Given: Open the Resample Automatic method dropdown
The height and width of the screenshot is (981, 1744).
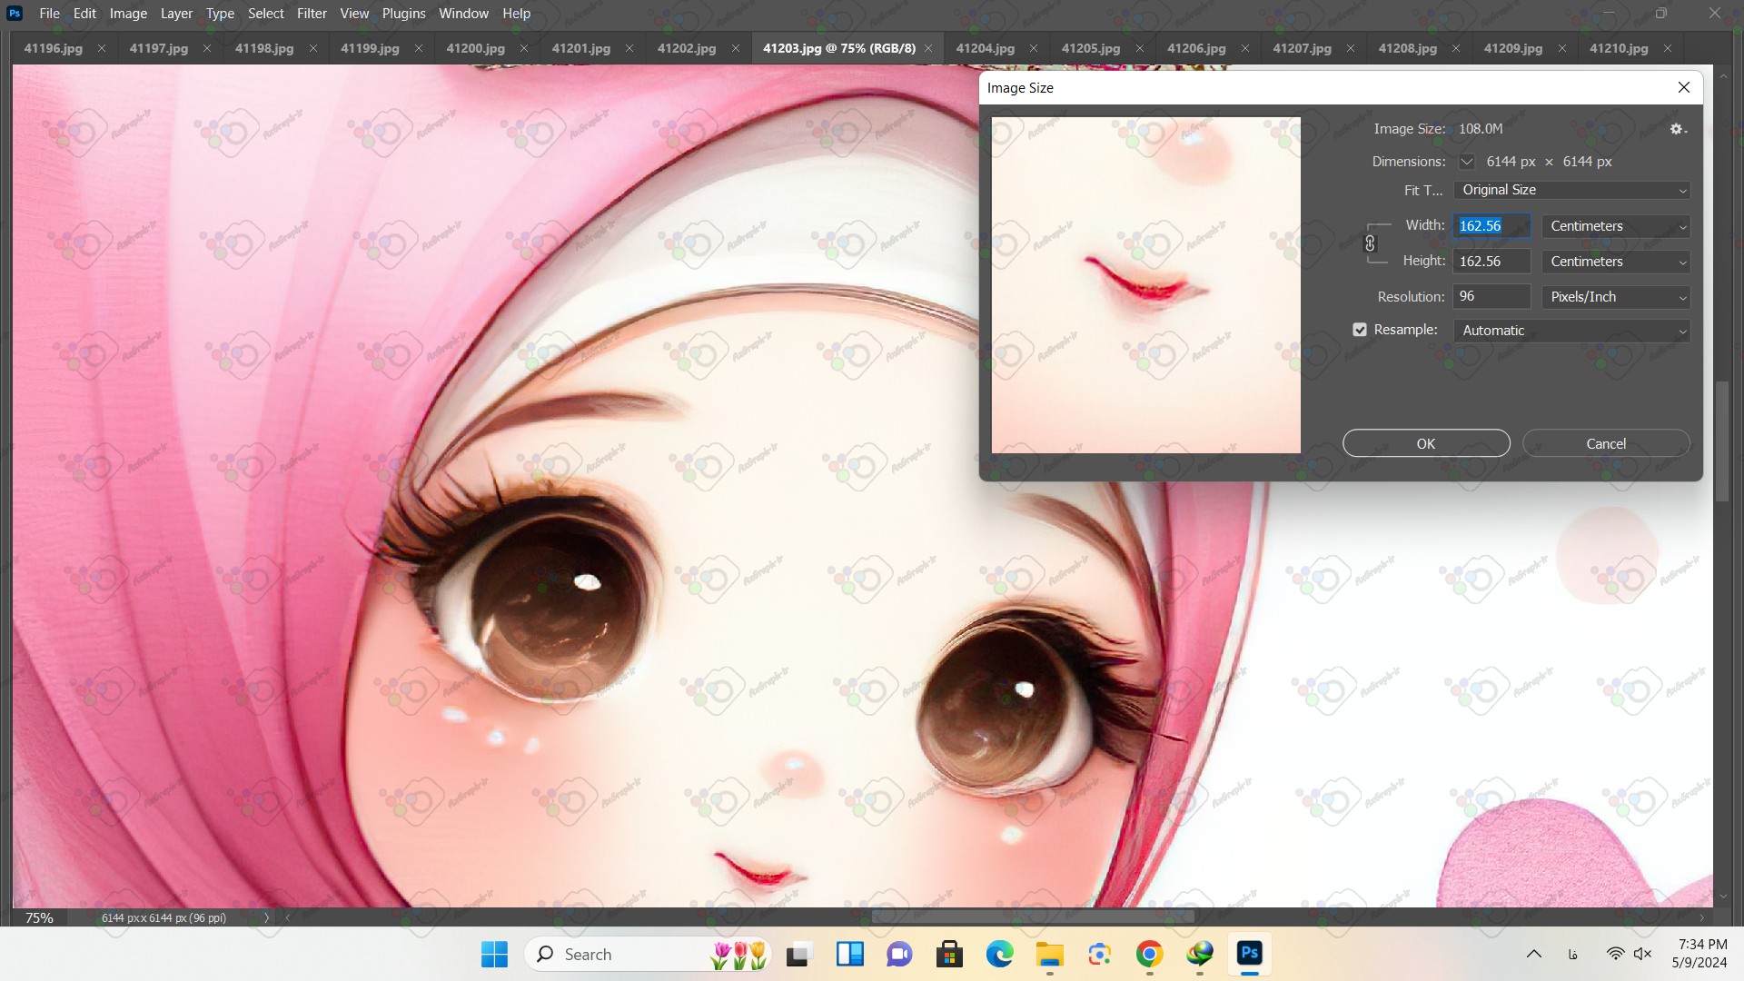Looking at the screenshot, I should tap(1571, 331).
